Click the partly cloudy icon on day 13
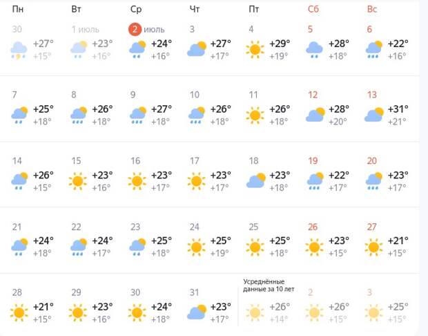Image resolution: width=428 pixels, height=336 pixels. tap(374, 115)
